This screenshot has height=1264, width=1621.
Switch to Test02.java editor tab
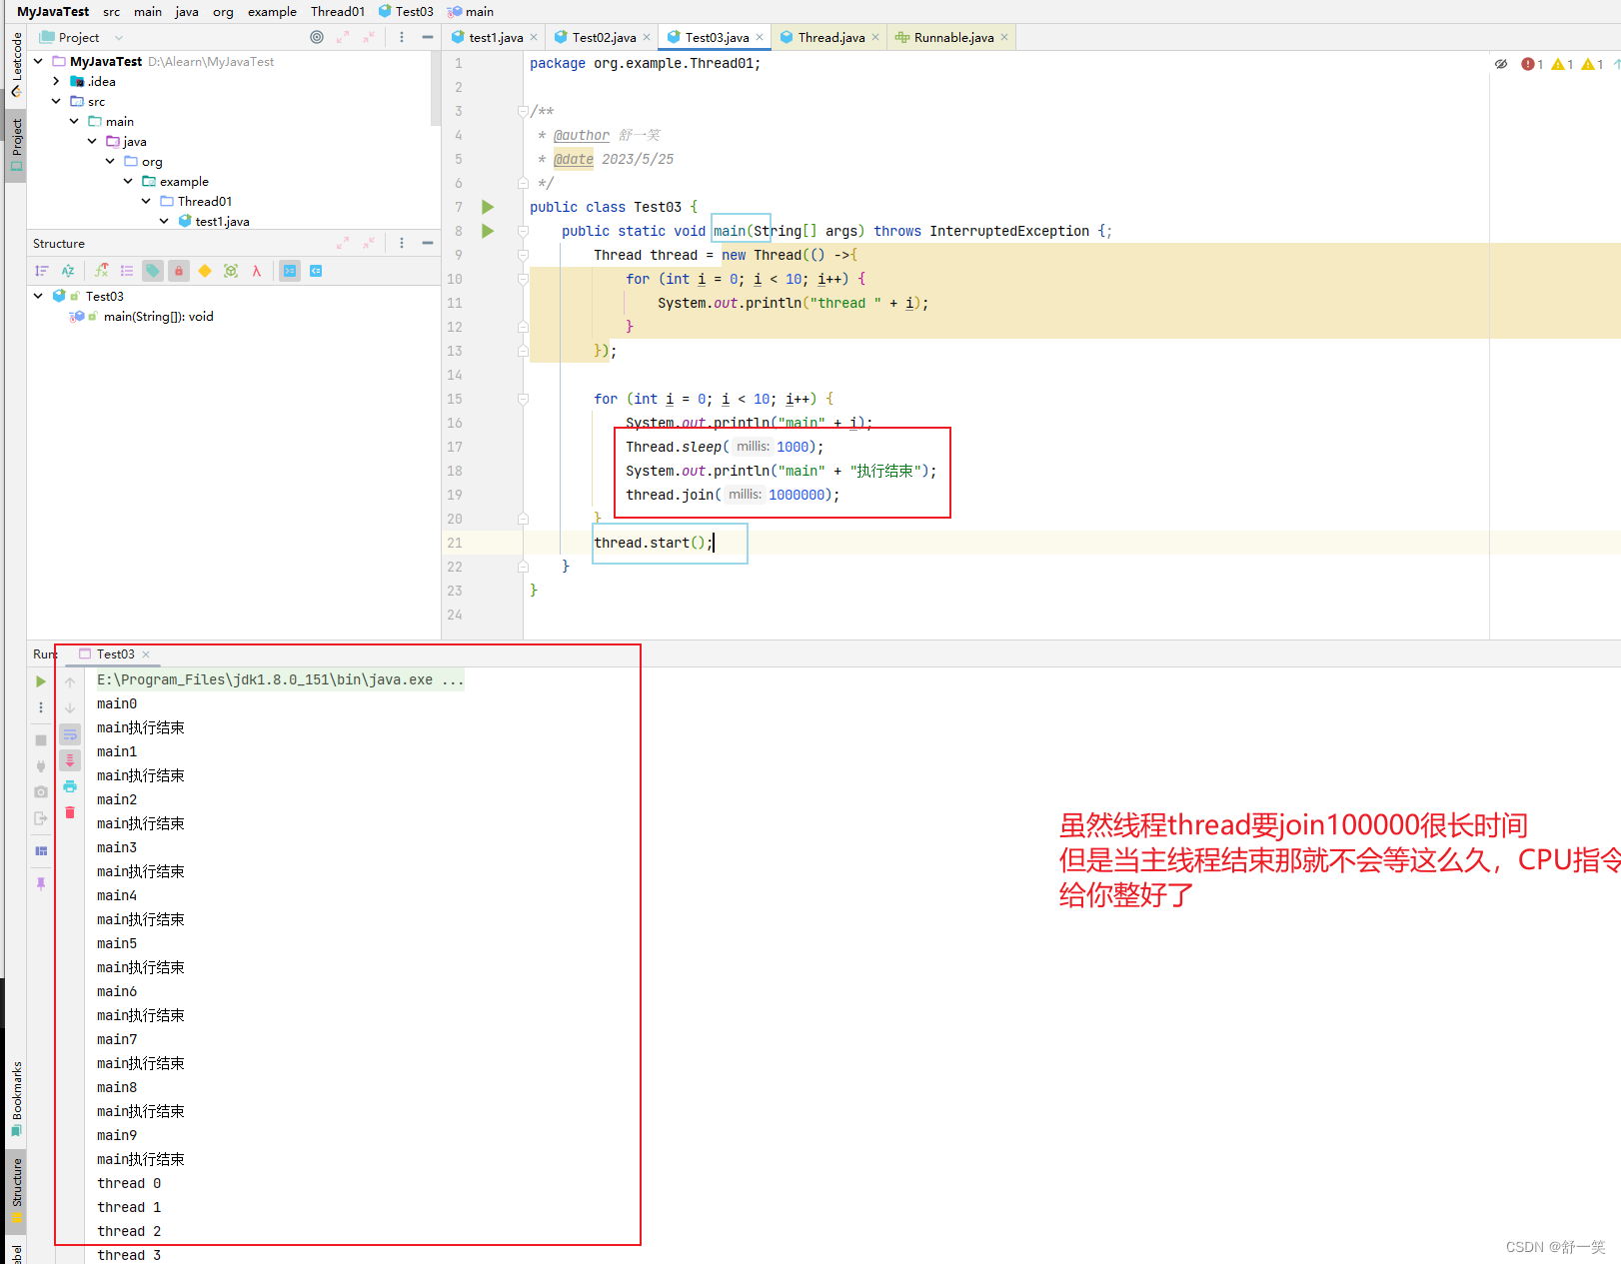603,37
